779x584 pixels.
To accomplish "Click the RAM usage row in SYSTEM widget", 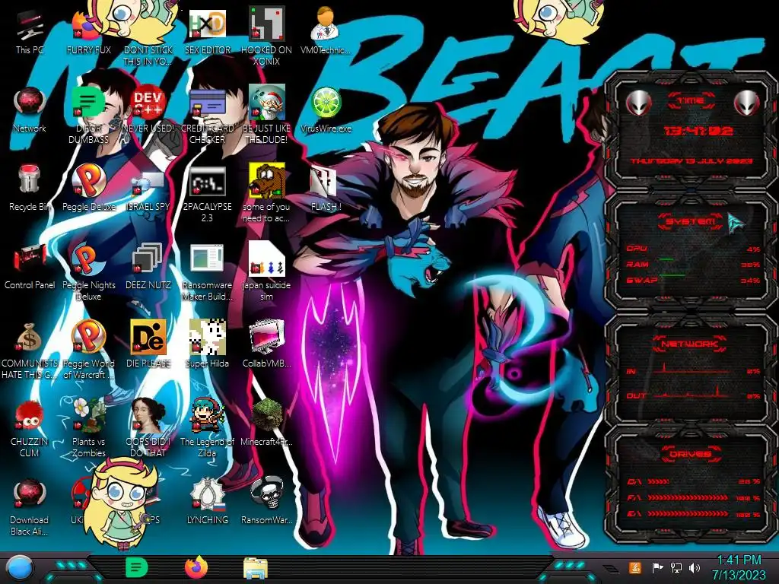I will (x=693, y=265).
